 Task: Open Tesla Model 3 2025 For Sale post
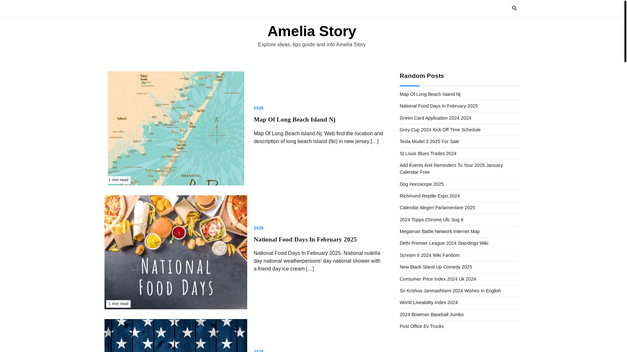point(429,141)
